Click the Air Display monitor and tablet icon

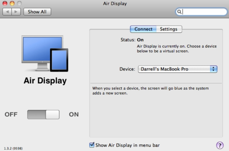point(45,54)
